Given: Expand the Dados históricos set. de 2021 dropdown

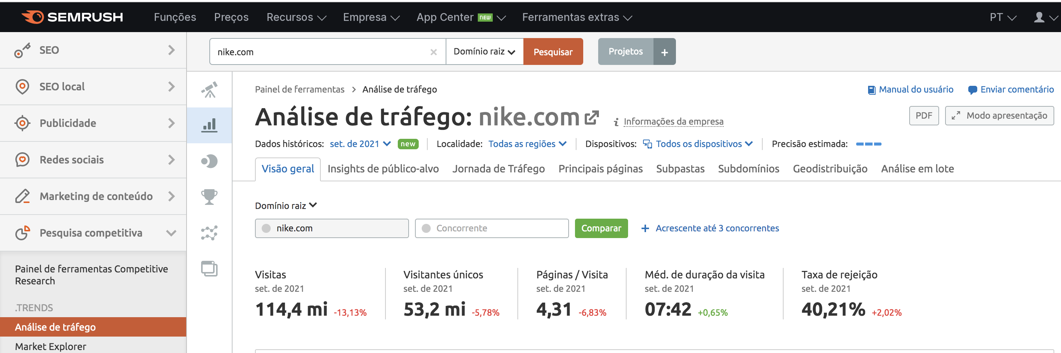Looking at the screenshot, I should (360, 143).
